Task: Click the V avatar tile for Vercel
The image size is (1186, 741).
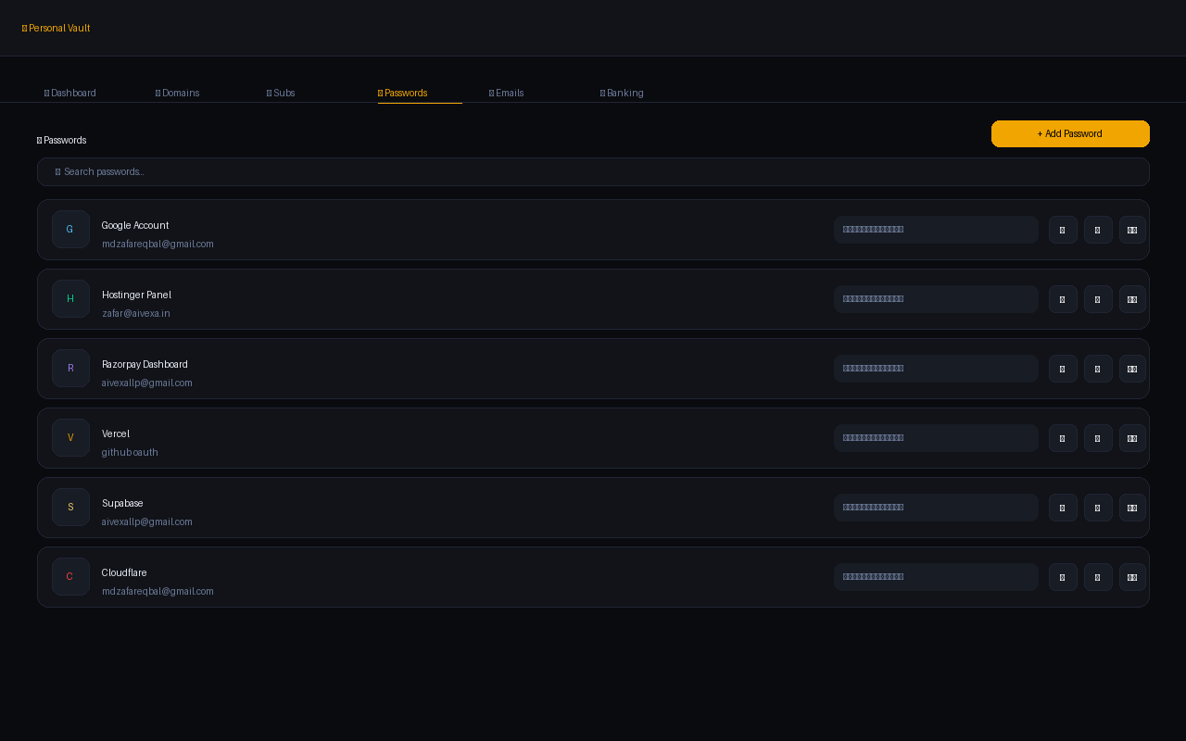Action: pyautogui.click(x=70, y=438)
